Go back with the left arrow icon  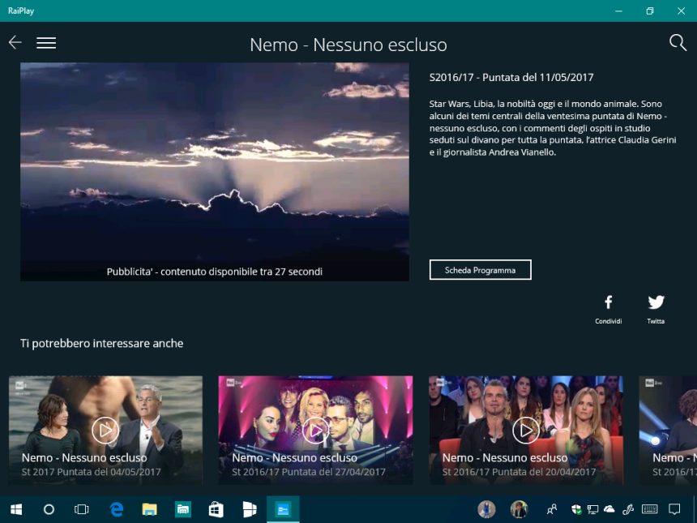[x=15, y=43]
